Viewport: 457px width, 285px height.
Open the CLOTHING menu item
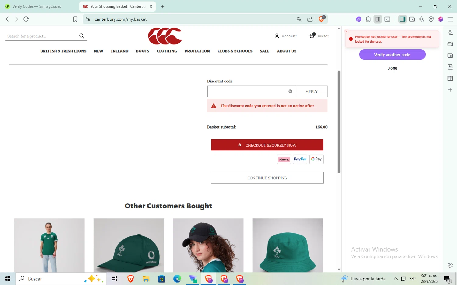[x=167, y=51]
